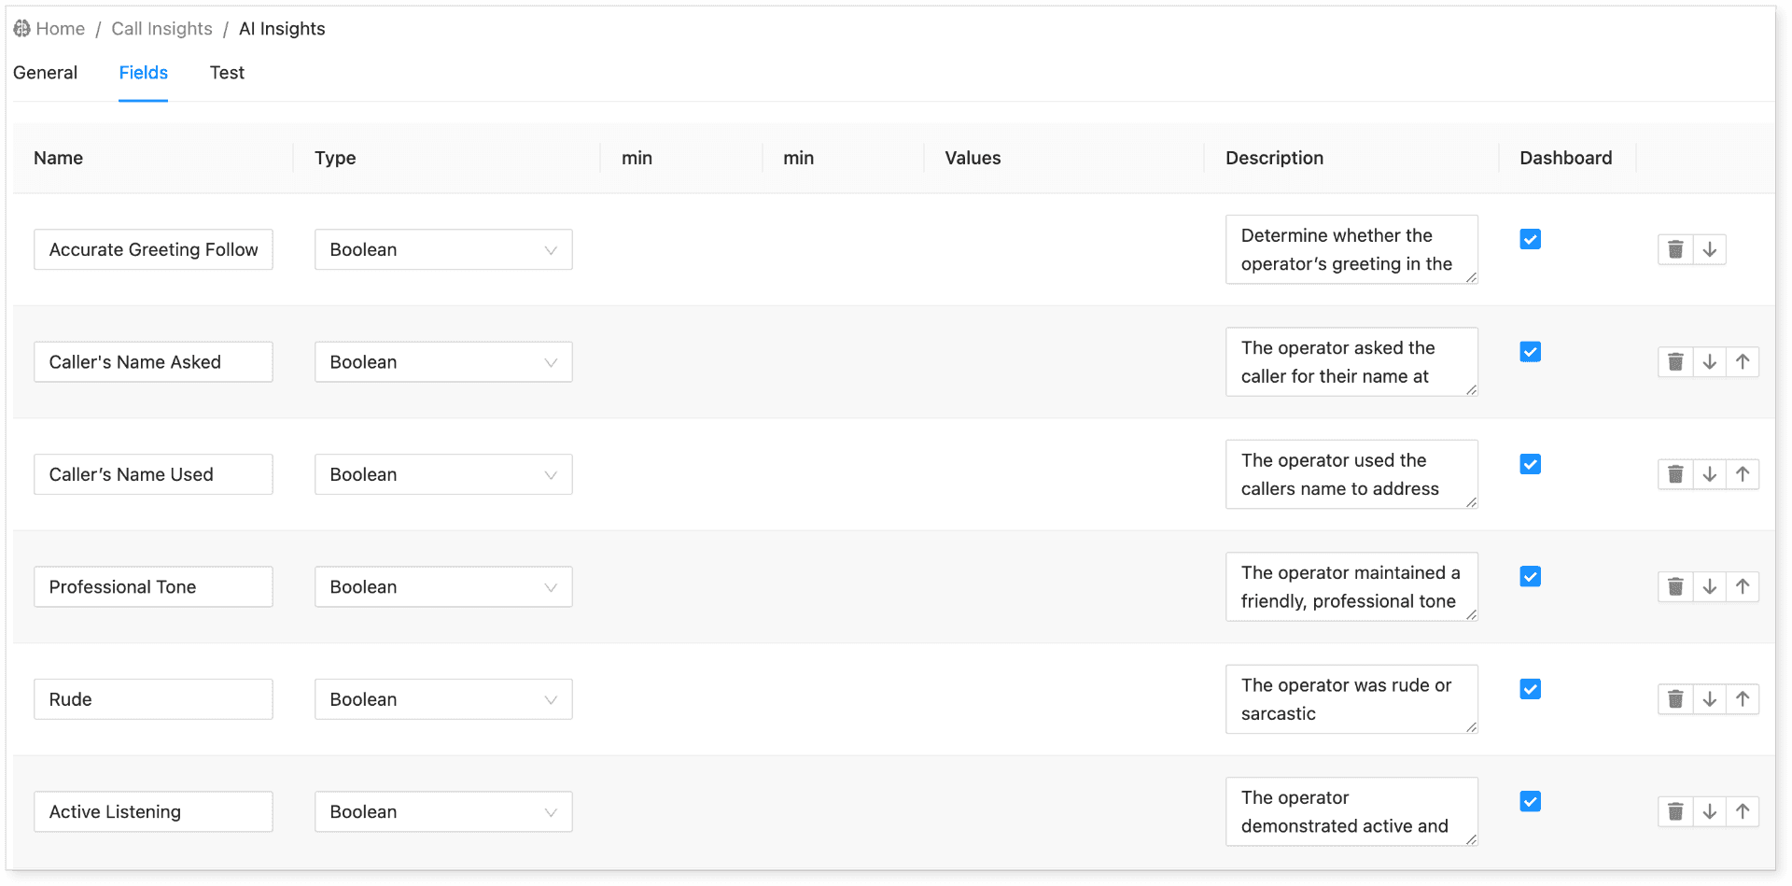Click the Description column header

1274,158
